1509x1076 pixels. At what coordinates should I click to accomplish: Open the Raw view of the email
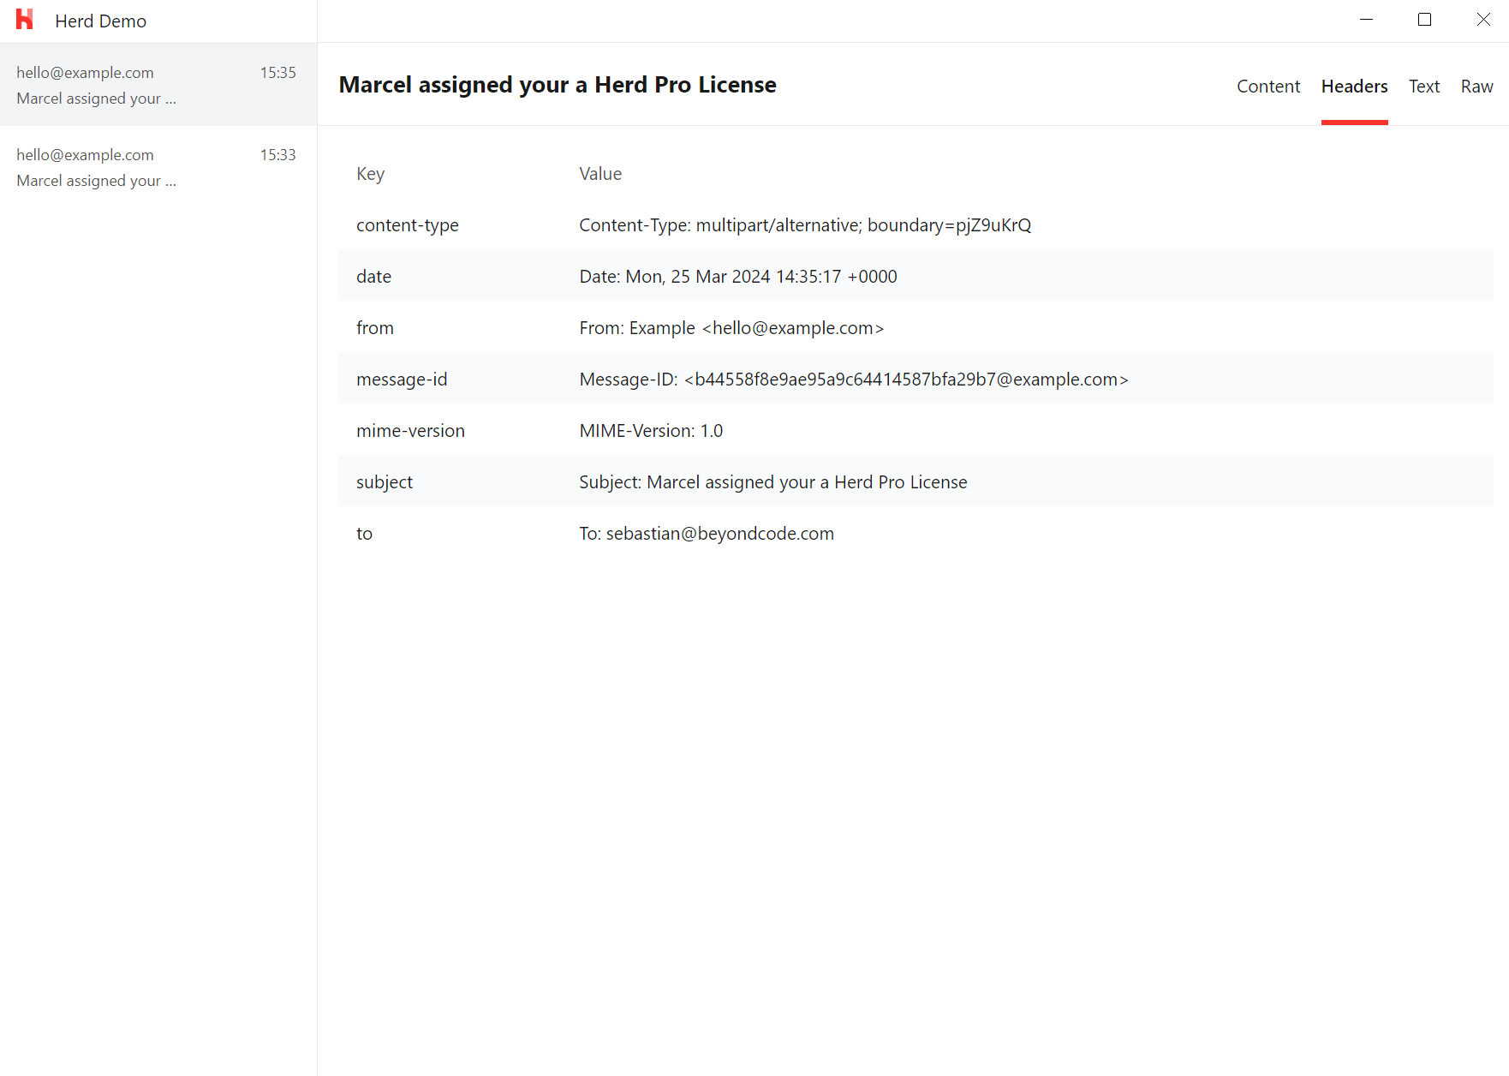point(1477,86)
